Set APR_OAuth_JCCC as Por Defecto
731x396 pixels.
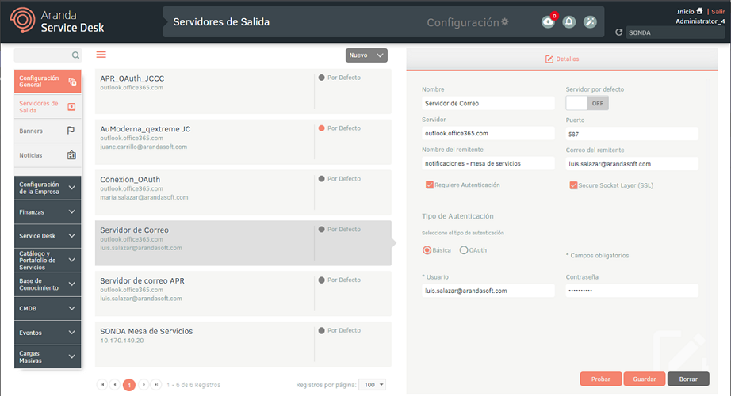[x=321, y=78]
